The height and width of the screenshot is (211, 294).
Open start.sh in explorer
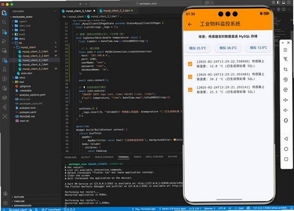pos(24,121)
